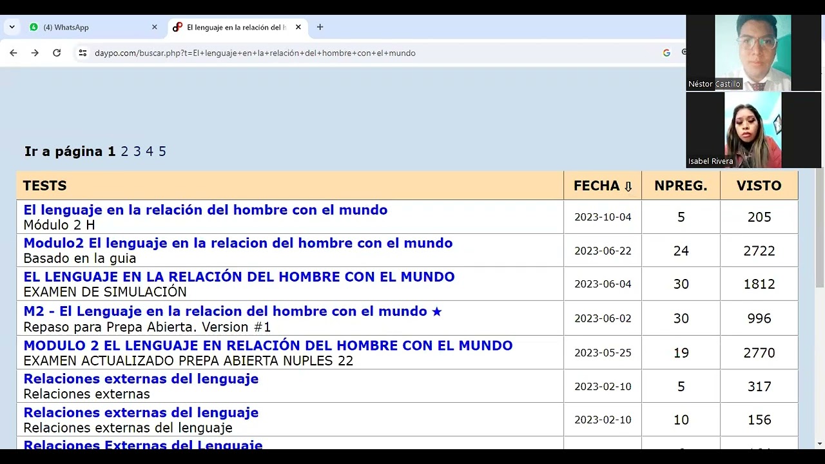Sort by the FECHA column header

click(603, 186)
